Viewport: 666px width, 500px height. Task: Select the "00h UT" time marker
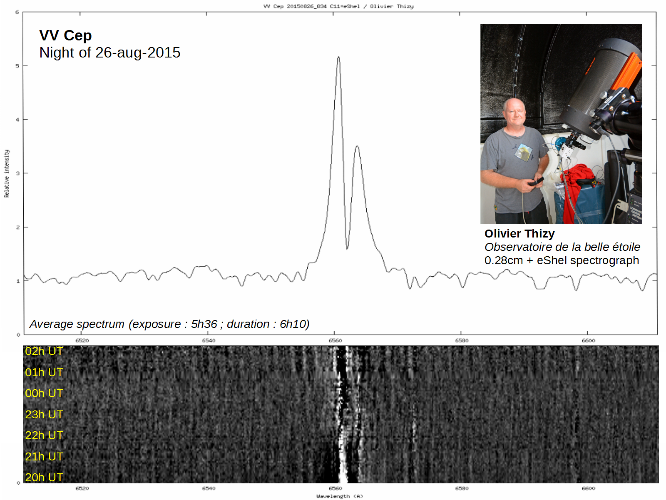44,393
